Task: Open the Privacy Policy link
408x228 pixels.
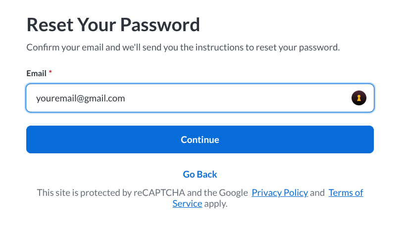Action: point(280,193)
